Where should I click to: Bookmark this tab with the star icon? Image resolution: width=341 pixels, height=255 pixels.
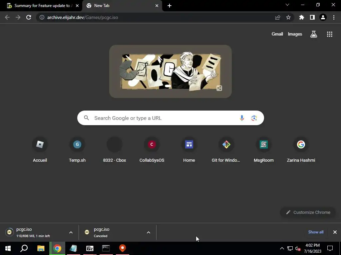(x=288, y=17)
